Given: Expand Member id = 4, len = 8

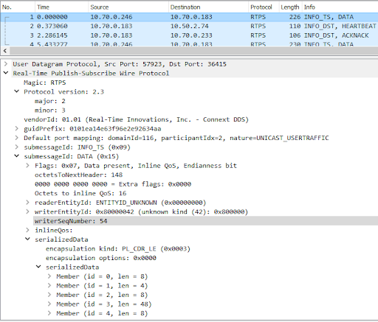Looking at the screenshot, I should [49, 313].
